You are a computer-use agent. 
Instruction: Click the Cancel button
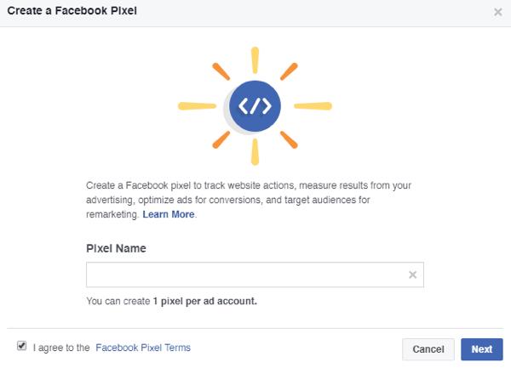(428, 349)
